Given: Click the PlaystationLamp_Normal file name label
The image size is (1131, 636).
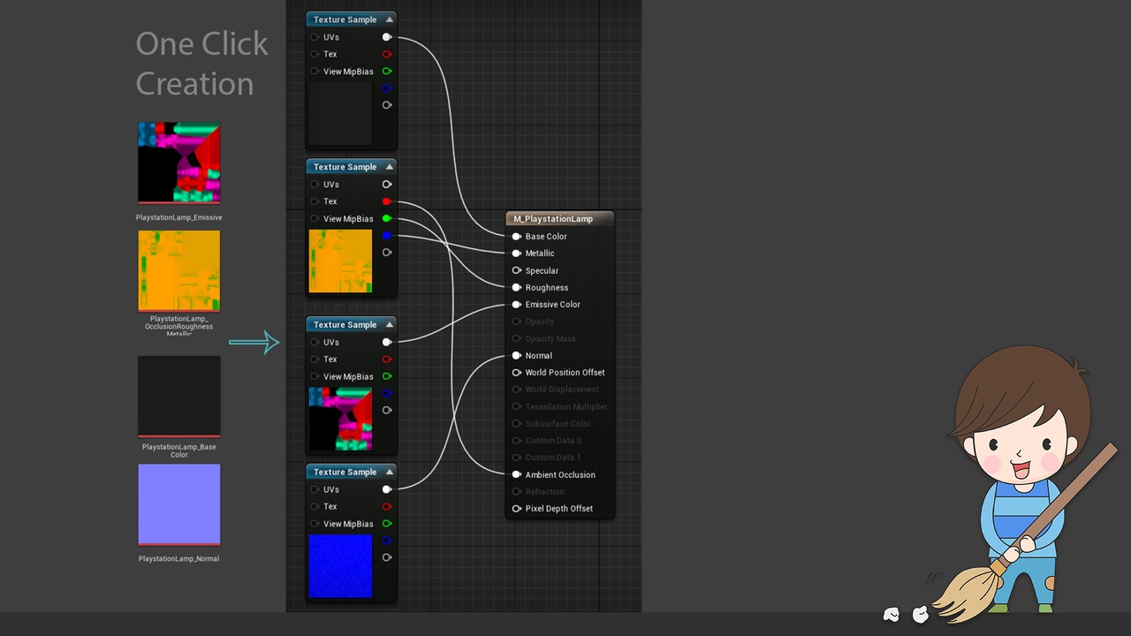Looking at the screenshot, I should click(178, 558).
